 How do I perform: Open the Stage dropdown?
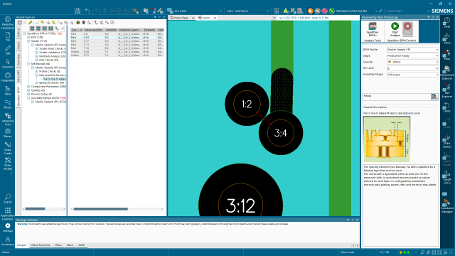pos(412,55)
